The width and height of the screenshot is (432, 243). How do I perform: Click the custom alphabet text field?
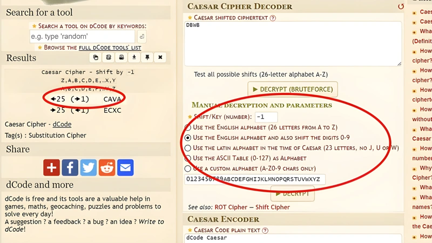255,179
